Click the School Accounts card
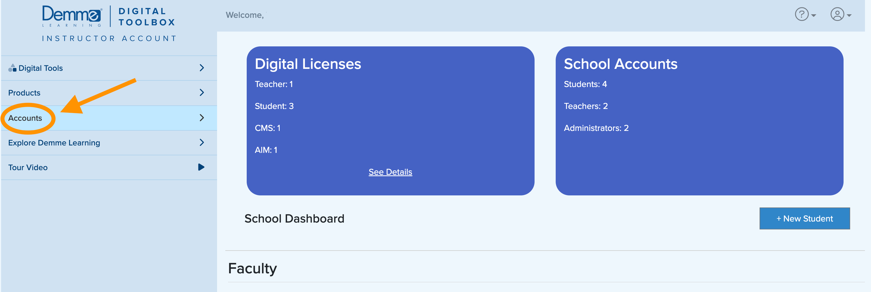This screenshot has width=871, height=292. point(699,121)
